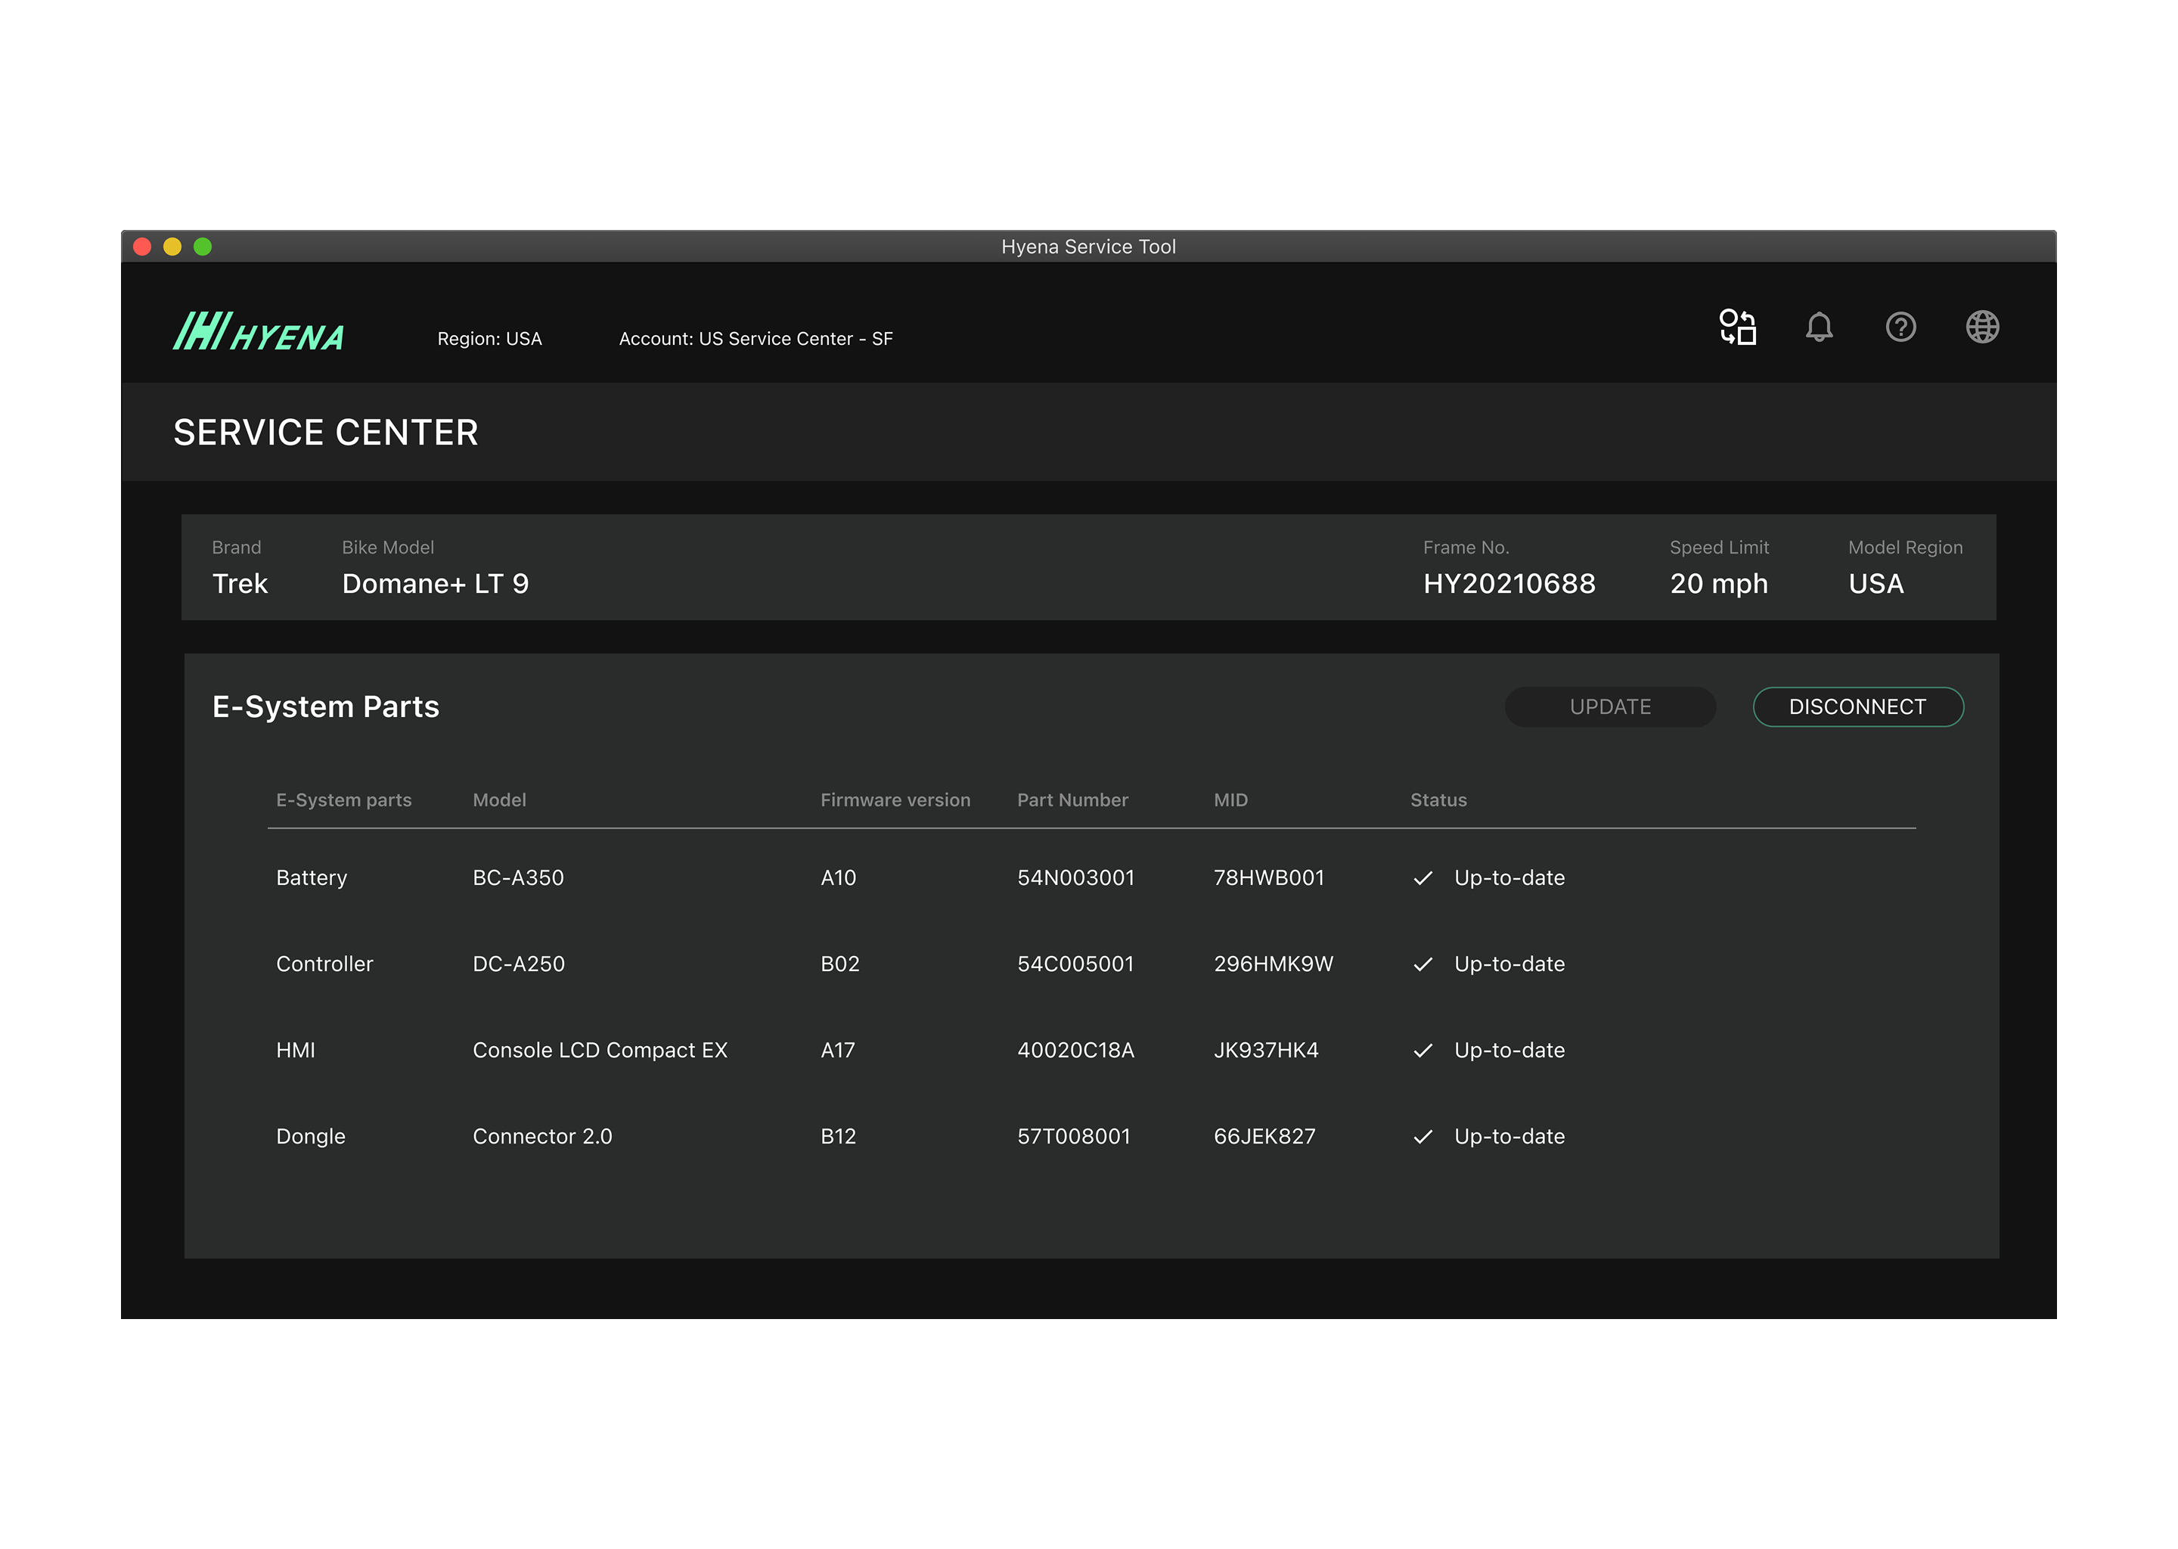Select the HMI row name
2178x1549 pixels.
[295, 1050]
